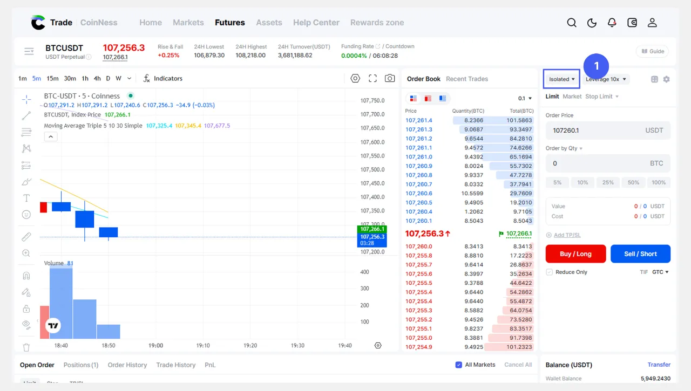Open the notifications bell
The image size is (691, 391).
click(x=612, y=23)
